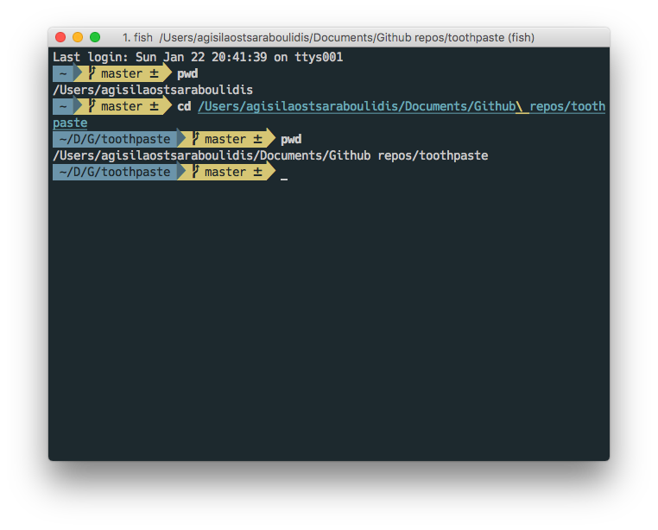Close the fish terminal window
This screenshot has width=658, height=530.
pos(60,37)
